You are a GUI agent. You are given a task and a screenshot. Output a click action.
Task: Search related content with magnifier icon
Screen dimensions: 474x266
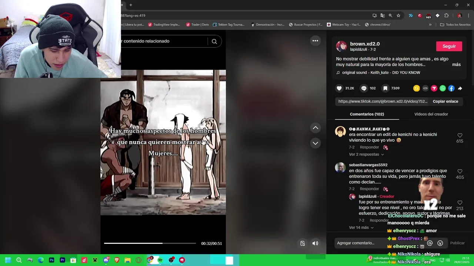point(214,41)
